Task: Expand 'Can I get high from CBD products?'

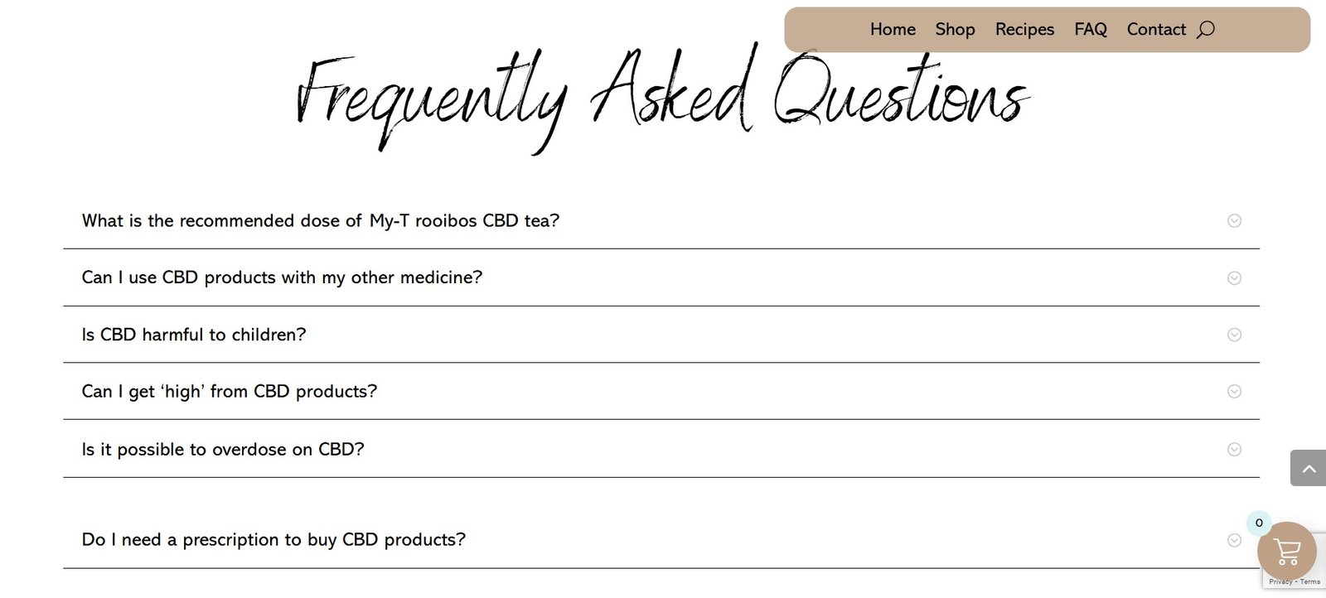Action: pos(229,391)
